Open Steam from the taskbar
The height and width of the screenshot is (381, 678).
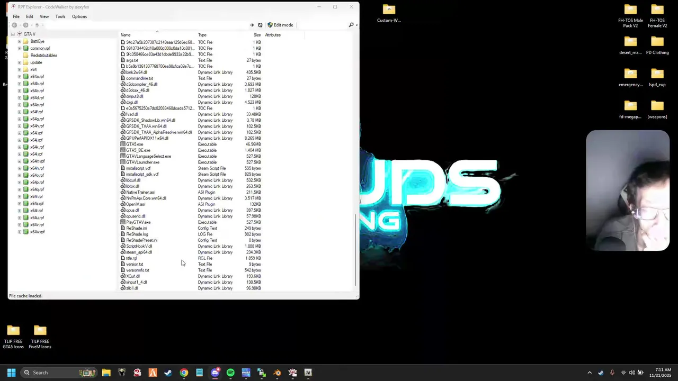(x=168, y=373)
